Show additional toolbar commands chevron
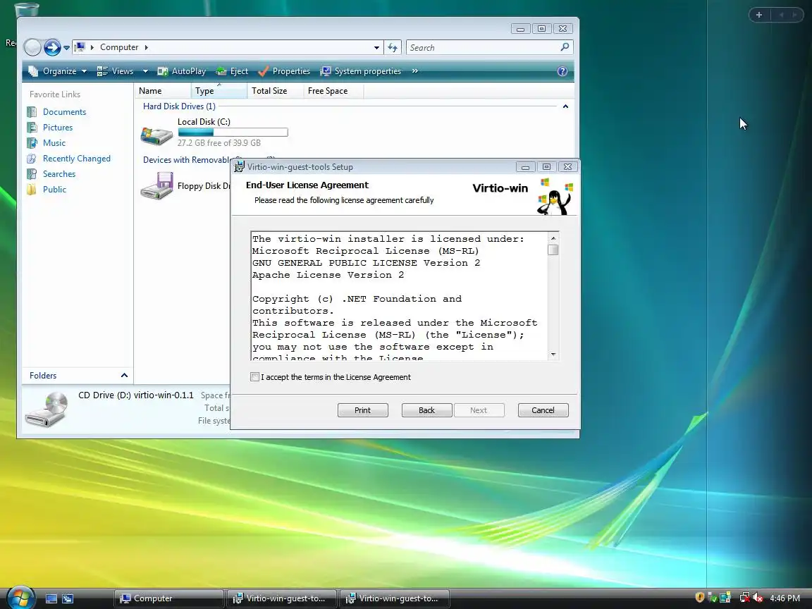 pos(414,71)
